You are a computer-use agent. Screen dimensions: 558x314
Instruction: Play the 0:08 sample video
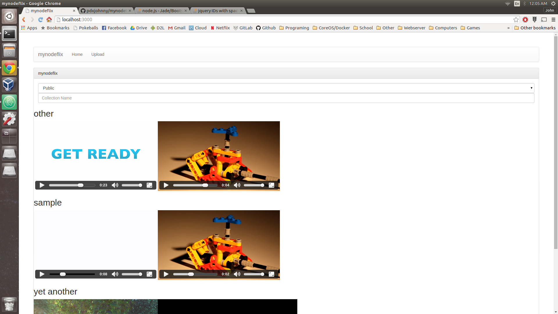pyautogui.click(x=42, y=274)
